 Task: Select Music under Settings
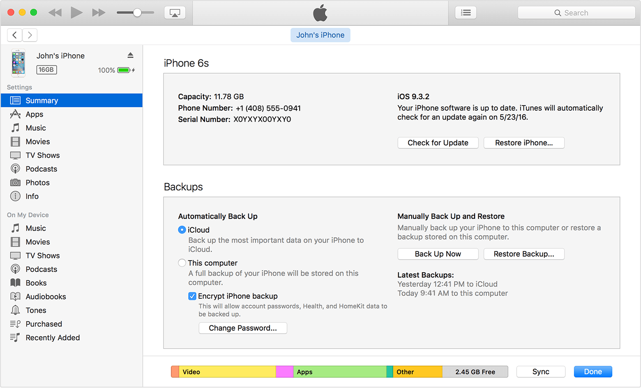[36, 127]
